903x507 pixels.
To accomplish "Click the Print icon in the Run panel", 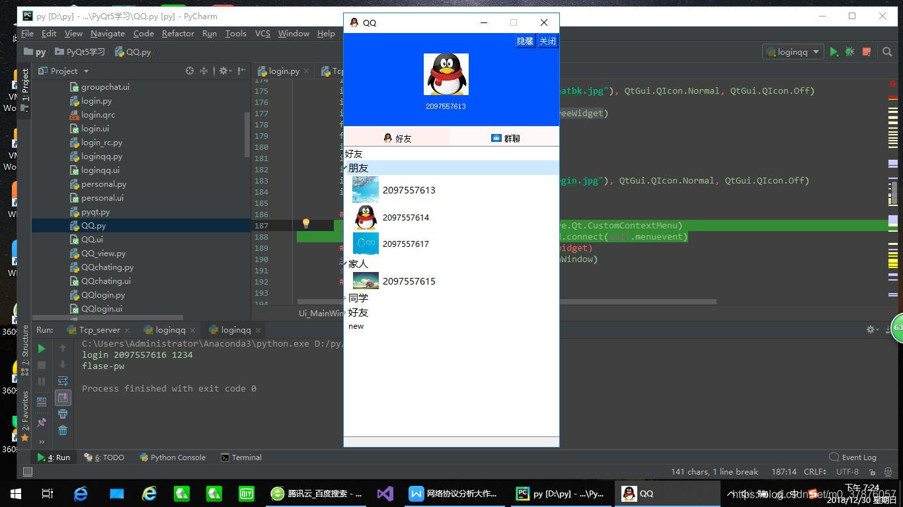I will point(63,414).
